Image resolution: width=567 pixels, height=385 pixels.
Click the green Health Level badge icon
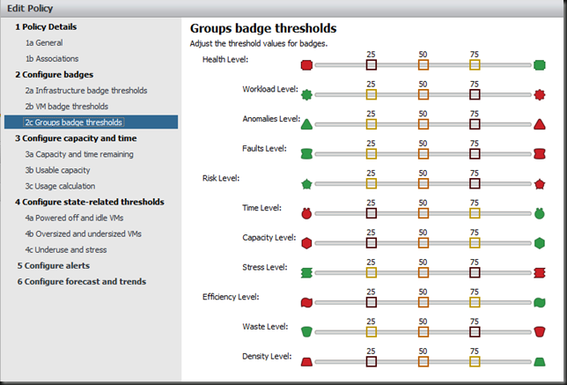coord(540,65)
